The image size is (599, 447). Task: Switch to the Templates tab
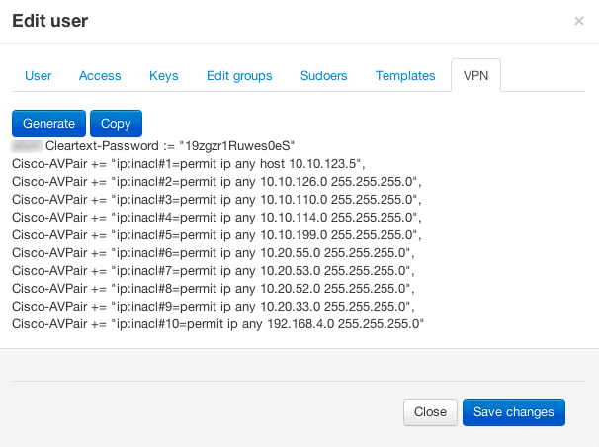405,76
